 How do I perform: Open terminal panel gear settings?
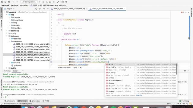[185, 71]
